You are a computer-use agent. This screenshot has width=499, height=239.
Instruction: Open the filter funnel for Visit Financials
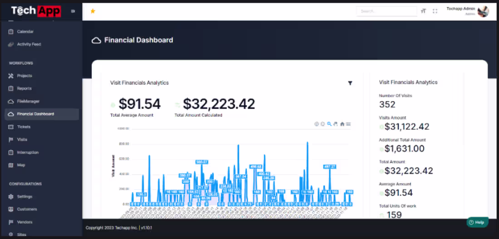click(350, 83)
